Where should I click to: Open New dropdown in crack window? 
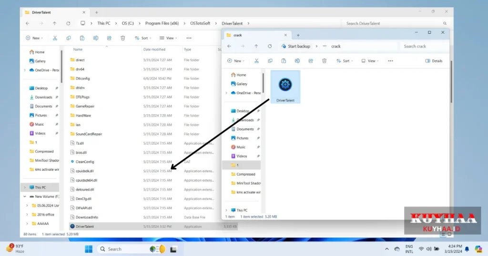pos(235,61)
